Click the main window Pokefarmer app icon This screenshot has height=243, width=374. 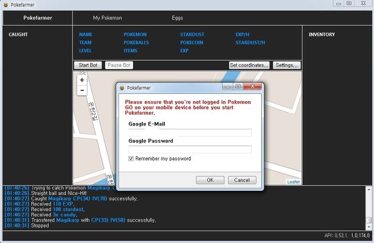(6, 5)
